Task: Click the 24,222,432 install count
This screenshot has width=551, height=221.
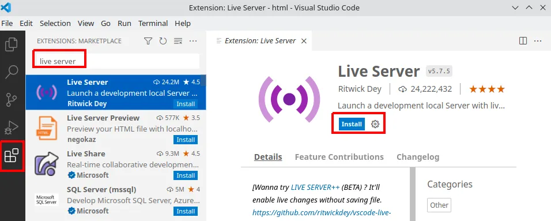Action: pyautogui.click(x=425, y=89)
